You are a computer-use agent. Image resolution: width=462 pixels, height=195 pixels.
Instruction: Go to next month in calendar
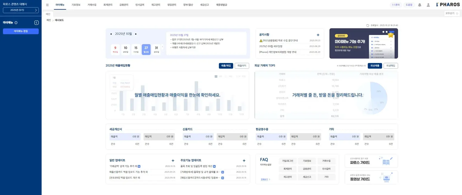[136, 34]
